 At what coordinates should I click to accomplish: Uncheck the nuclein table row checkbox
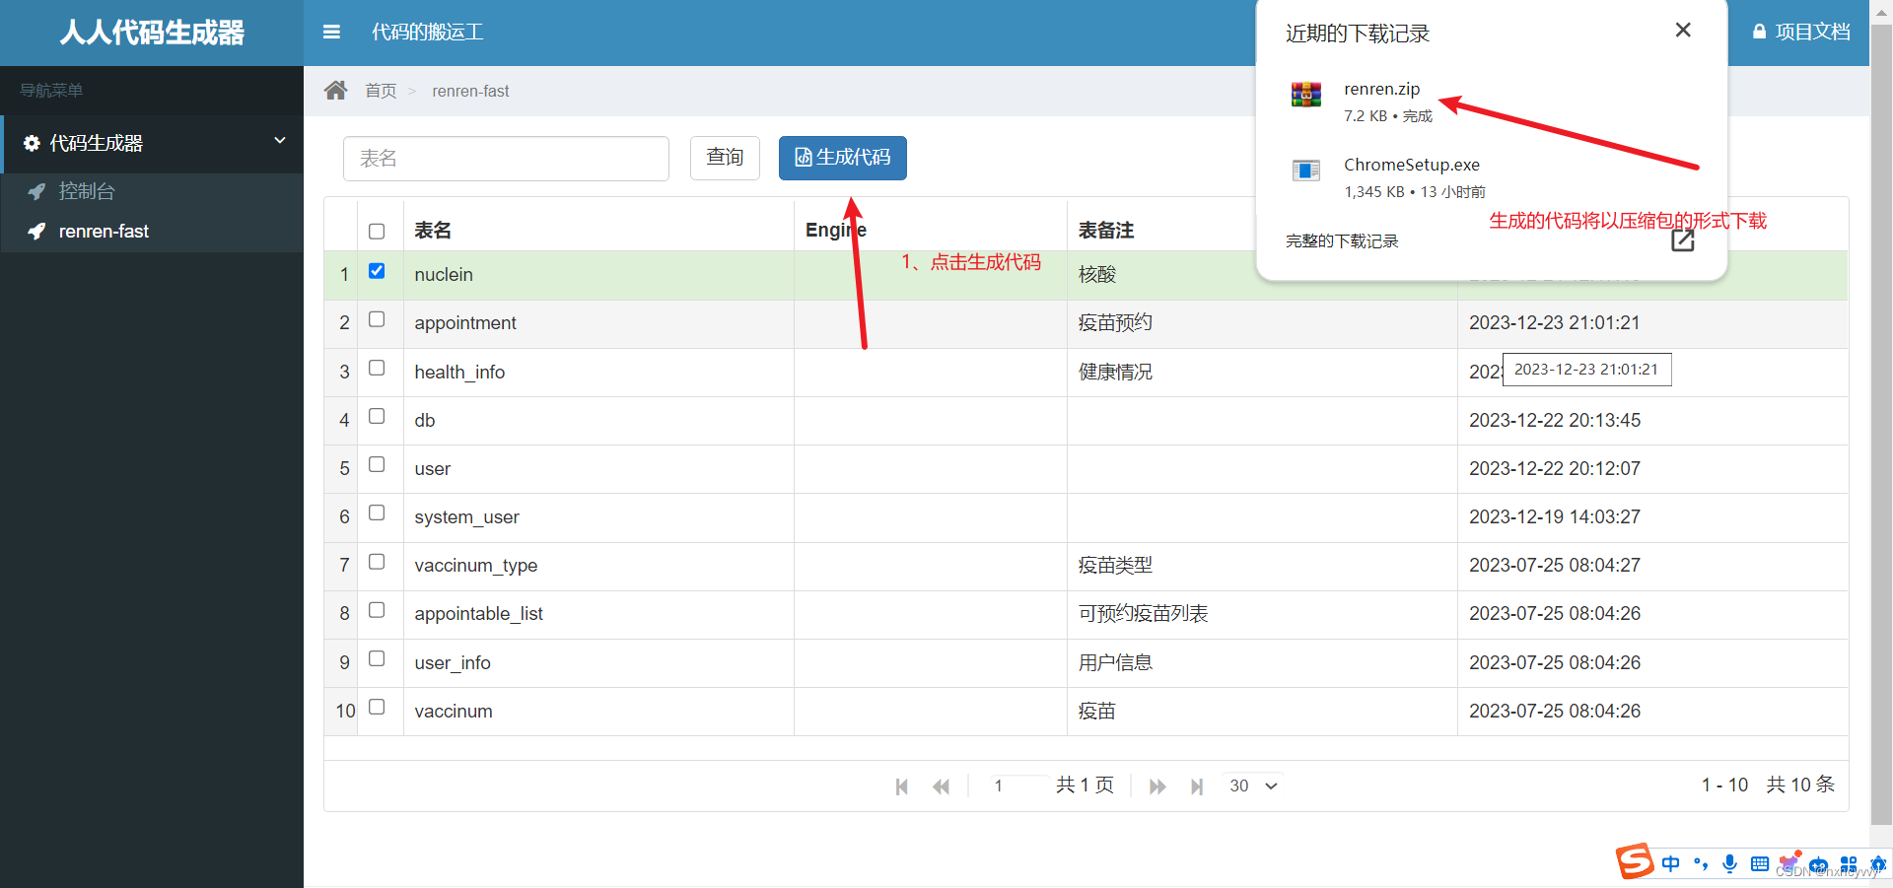pyautogui.click(x=376, y=271)
